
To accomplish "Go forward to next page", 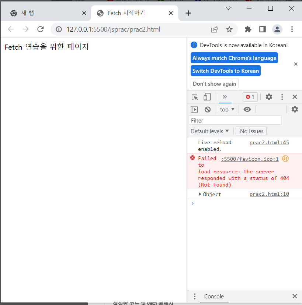I will 25,29.
